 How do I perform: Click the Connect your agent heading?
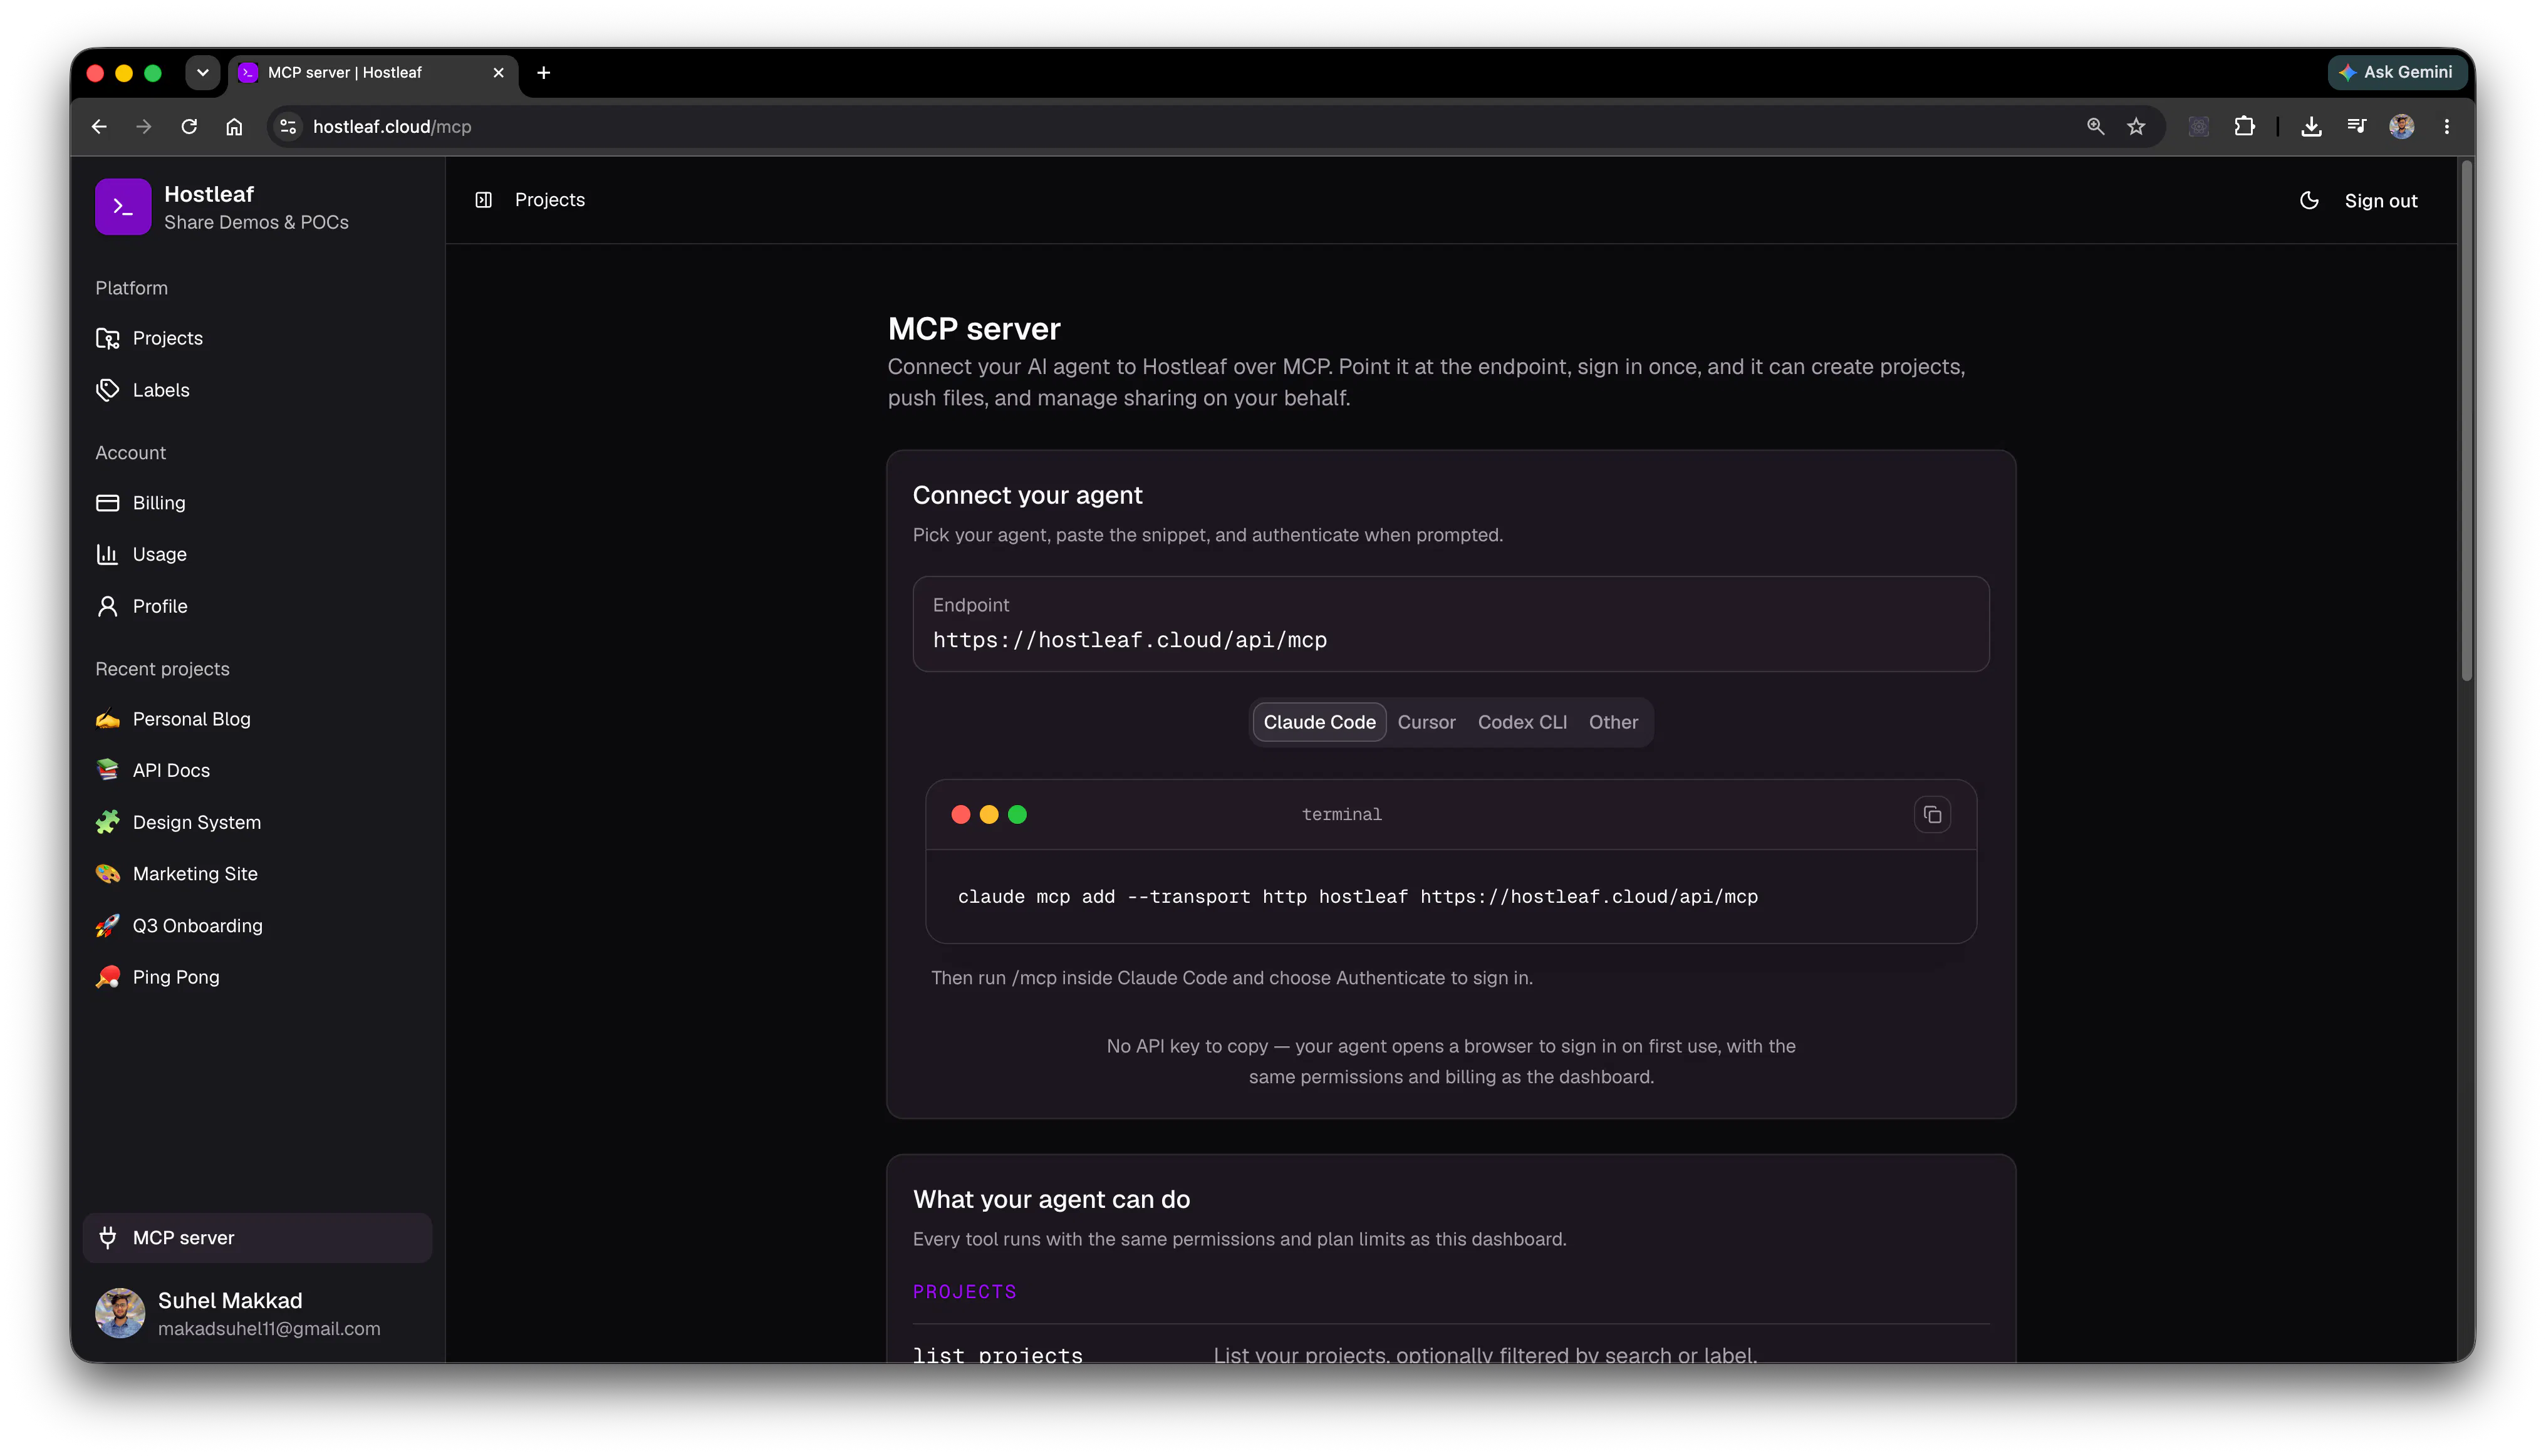(x=1027, y=495)
